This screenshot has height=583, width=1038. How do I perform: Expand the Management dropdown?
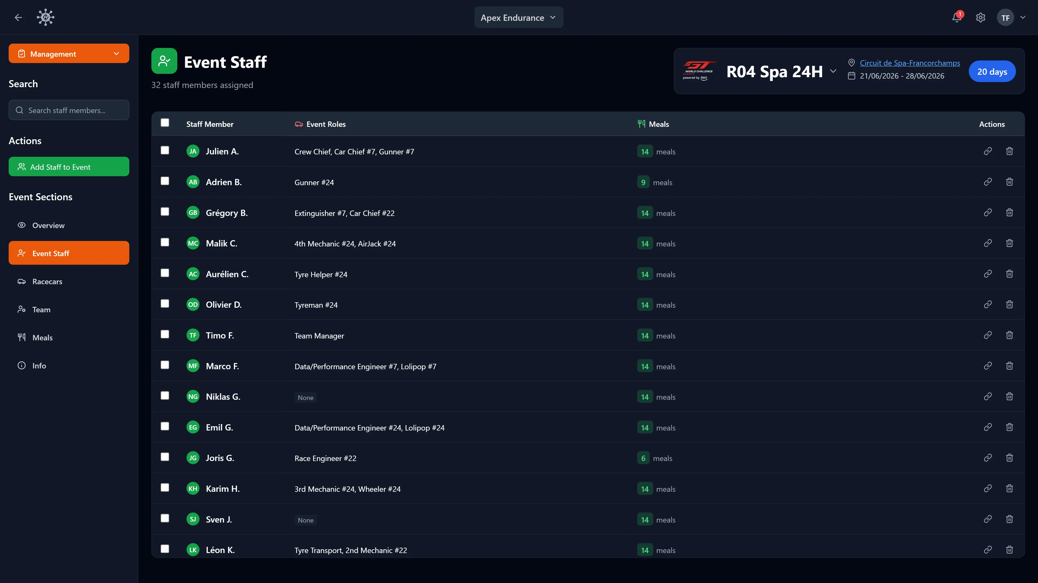[x=69, y=53]
